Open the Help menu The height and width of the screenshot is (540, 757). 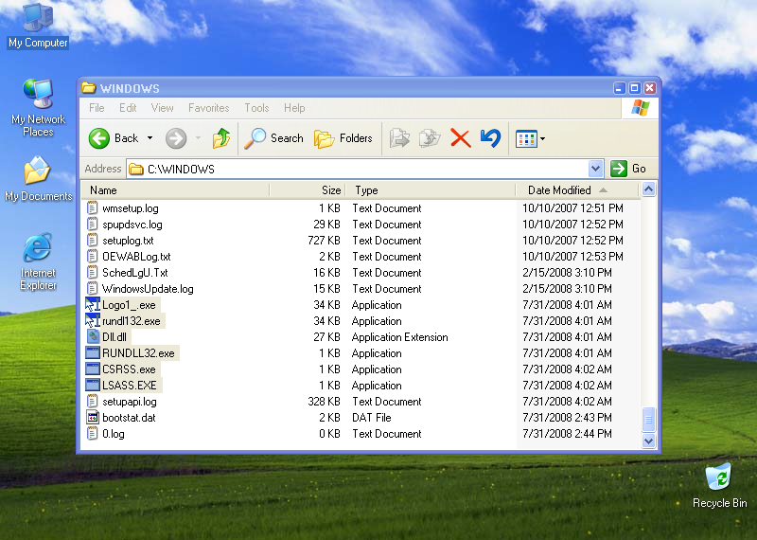[x=294, y=108]
